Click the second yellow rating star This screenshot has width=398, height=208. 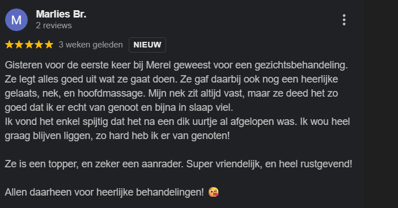19,45
